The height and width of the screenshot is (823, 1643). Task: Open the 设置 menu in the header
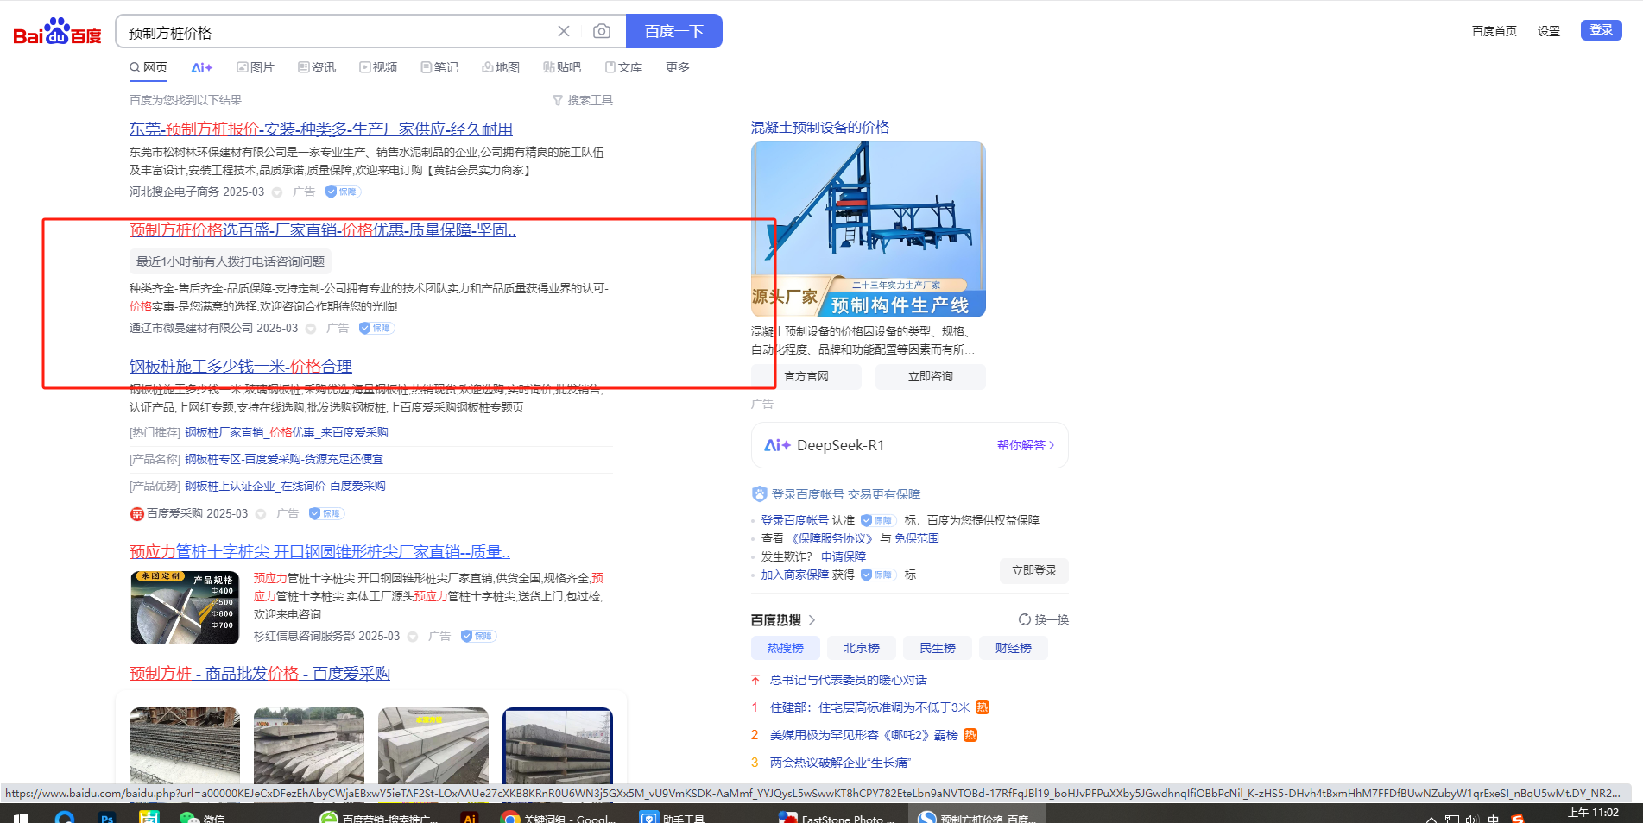point(1549,31)
